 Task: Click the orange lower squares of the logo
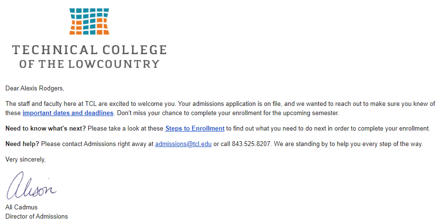(89, 29)
